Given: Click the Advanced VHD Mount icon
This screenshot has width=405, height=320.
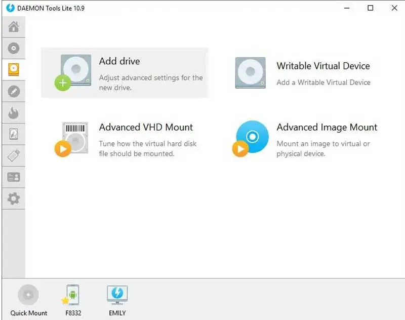Looking at the screenshot, I should coord(71,139).
